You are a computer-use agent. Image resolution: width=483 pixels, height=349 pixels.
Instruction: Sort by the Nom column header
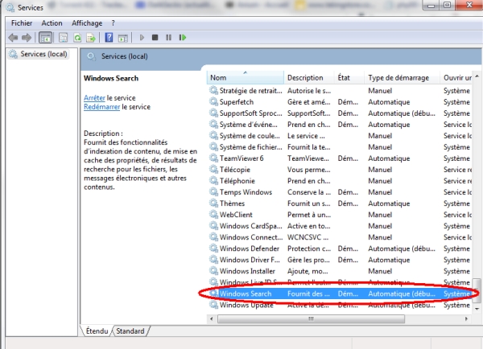(246, 77)
